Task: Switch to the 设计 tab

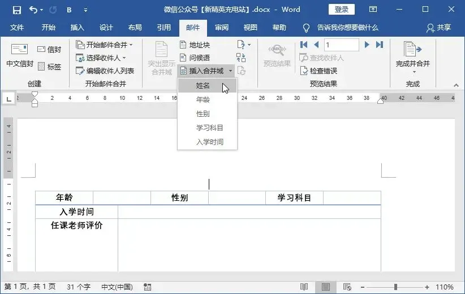Action: tap(106, 28)
